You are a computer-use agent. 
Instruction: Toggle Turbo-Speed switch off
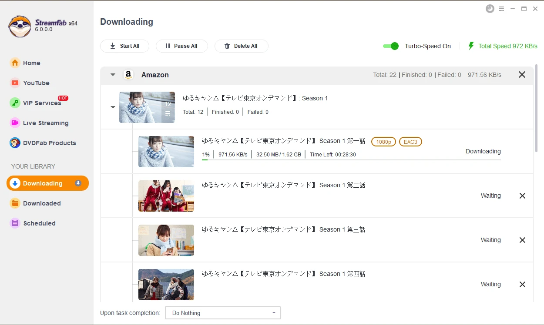391,46
